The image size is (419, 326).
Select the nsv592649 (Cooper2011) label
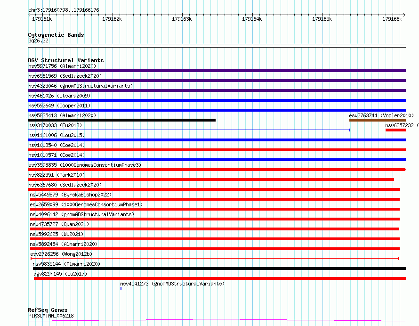[59, 106]
